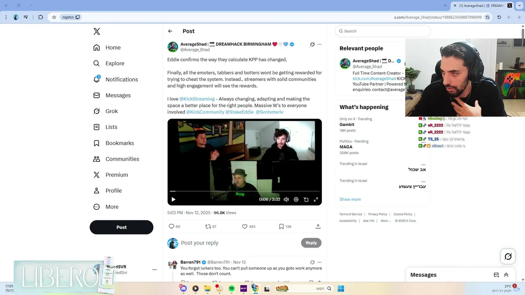The image size is (525, 295).
Task: Open the @KickStreaming mention link
Action: pyautogui.click(x=197, y=99)
